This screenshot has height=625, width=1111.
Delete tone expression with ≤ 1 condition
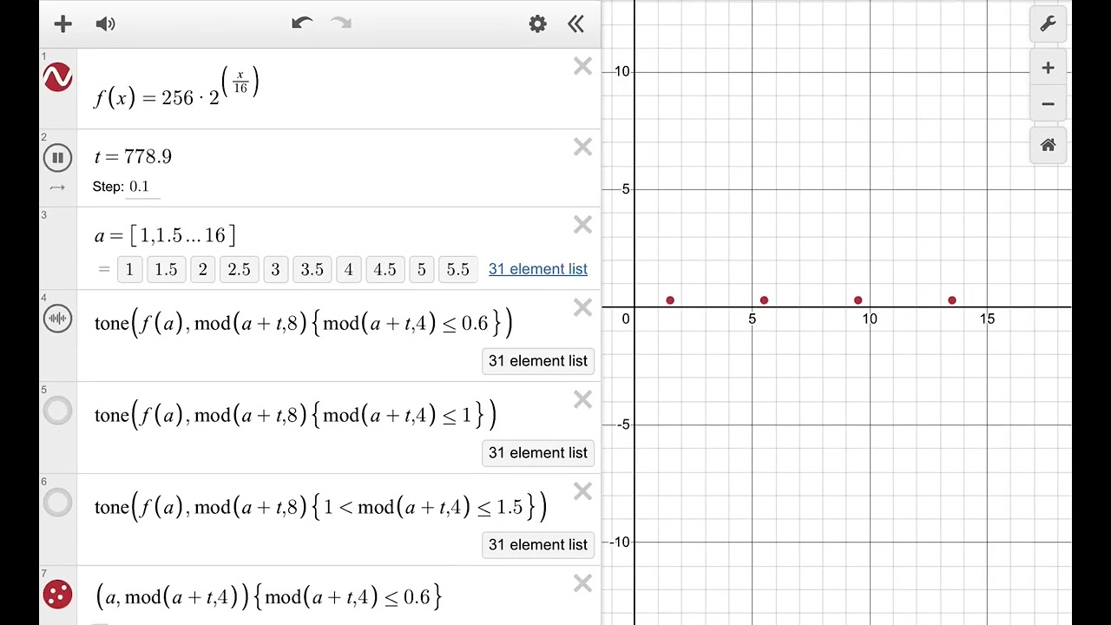pos(582,400)
